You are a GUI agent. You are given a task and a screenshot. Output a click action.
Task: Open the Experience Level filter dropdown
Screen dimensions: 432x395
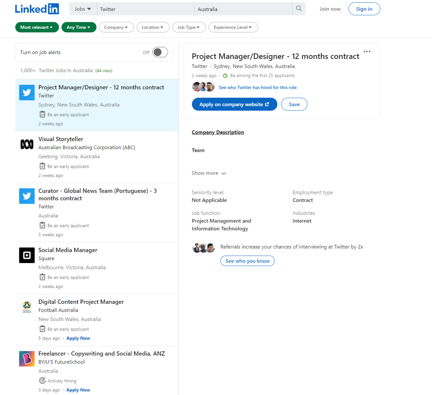point(233,27)
